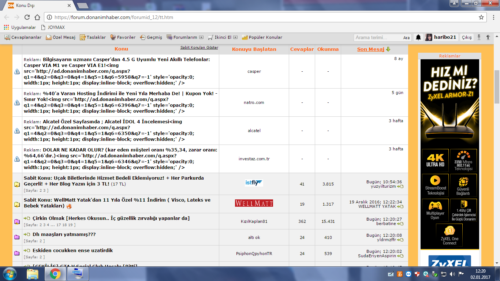
Task: Click the Konuyu Başlatan column header
Action: point(254,49)
